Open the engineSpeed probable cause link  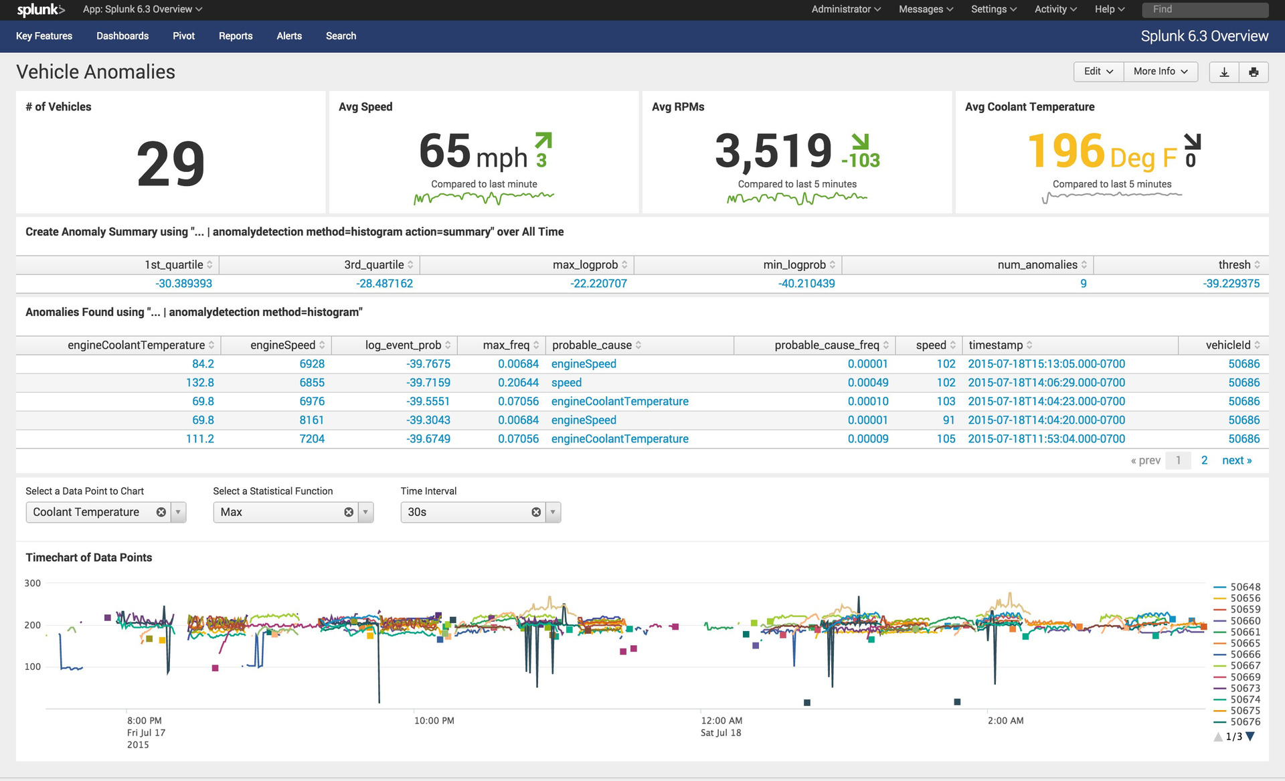point(583,363)
